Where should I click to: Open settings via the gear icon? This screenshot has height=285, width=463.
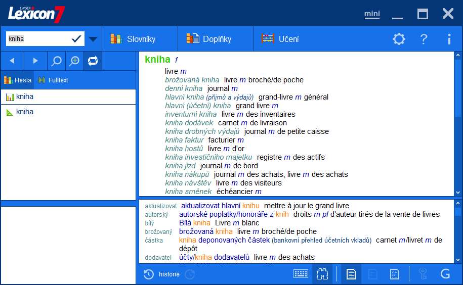pyautogui.click(x=399, y=39)
